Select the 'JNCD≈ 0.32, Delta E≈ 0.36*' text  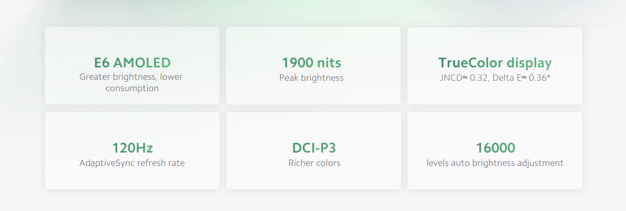tap(495, 78)
